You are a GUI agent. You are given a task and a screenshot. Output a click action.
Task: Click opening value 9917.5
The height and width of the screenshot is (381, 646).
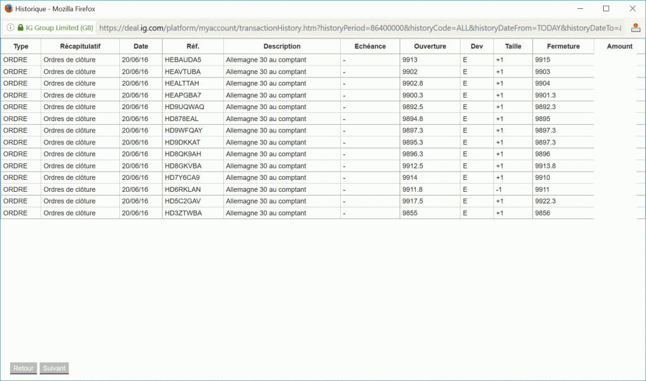tap(413, 201)
